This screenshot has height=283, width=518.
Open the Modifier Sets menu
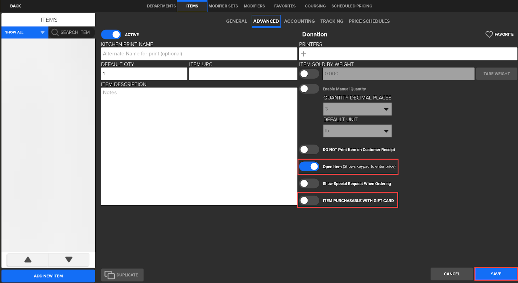[223, 6]
